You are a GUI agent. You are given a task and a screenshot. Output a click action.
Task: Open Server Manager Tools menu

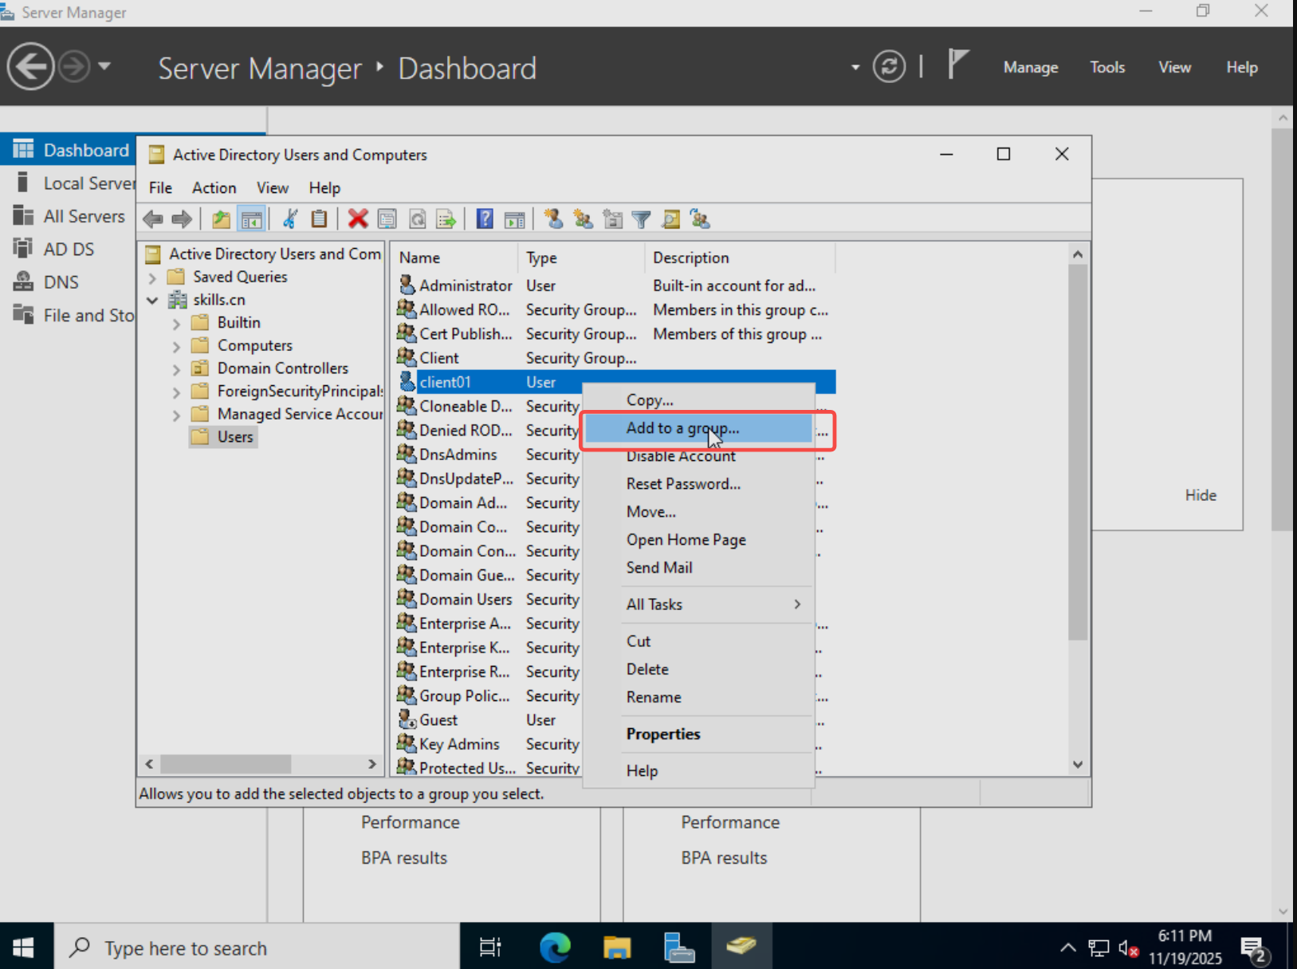coord(1106,68)
